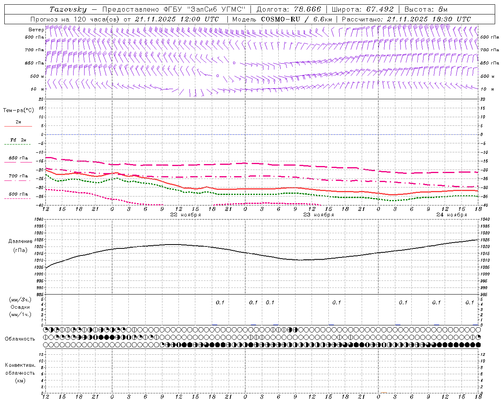Click the Тем-ра(°C) temperature panel label
This screenshot has width=501, height=400.
click(x=18, y=111)
